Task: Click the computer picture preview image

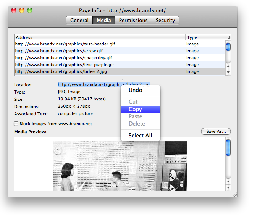Action: (120, 166)
